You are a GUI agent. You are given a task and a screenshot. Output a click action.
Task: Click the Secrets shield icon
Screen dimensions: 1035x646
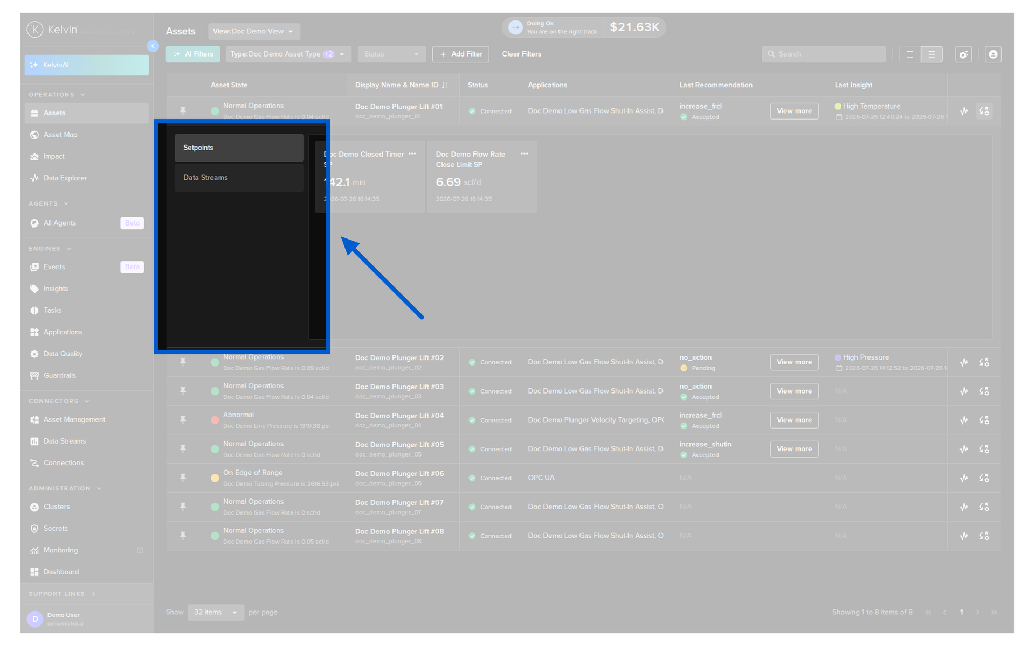(34, 529)
